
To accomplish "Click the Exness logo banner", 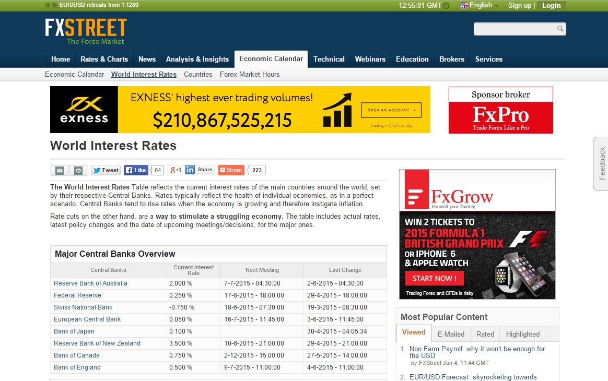I will (x=84, y=110).
